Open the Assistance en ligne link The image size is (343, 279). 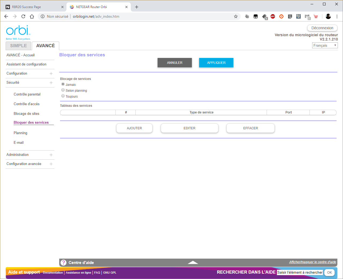pyautogui.click(x=79, y=273)
